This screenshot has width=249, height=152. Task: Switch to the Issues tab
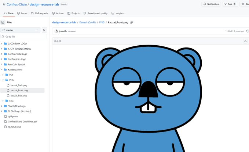click(x=22, y=13)
